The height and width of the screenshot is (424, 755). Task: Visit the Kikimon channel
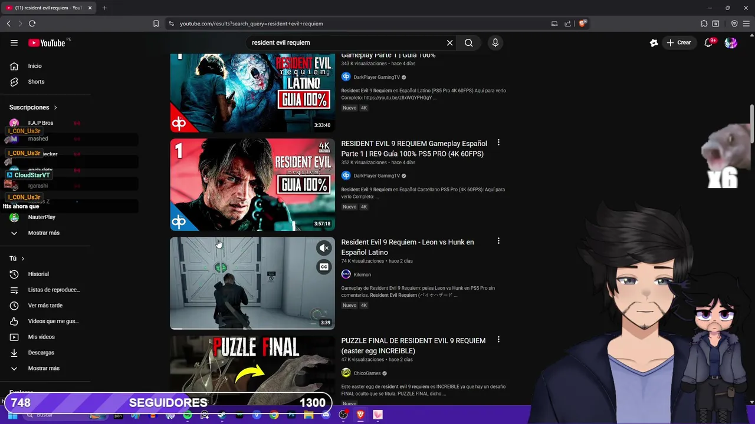[362, 274]
